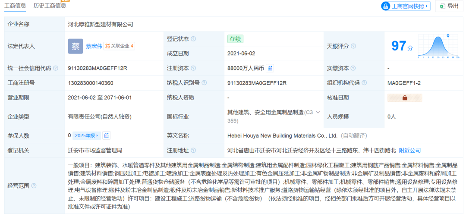Click the score marker on 天眼评分 curve

(448, 36)
